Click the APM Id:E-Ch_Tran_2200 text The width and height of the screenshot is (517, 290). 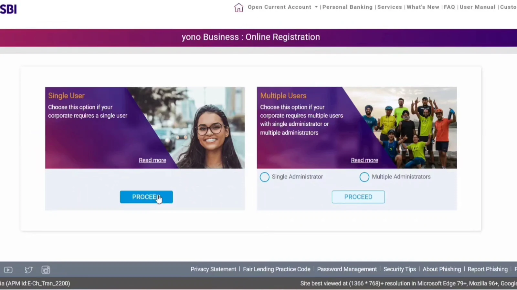(38, 284)
